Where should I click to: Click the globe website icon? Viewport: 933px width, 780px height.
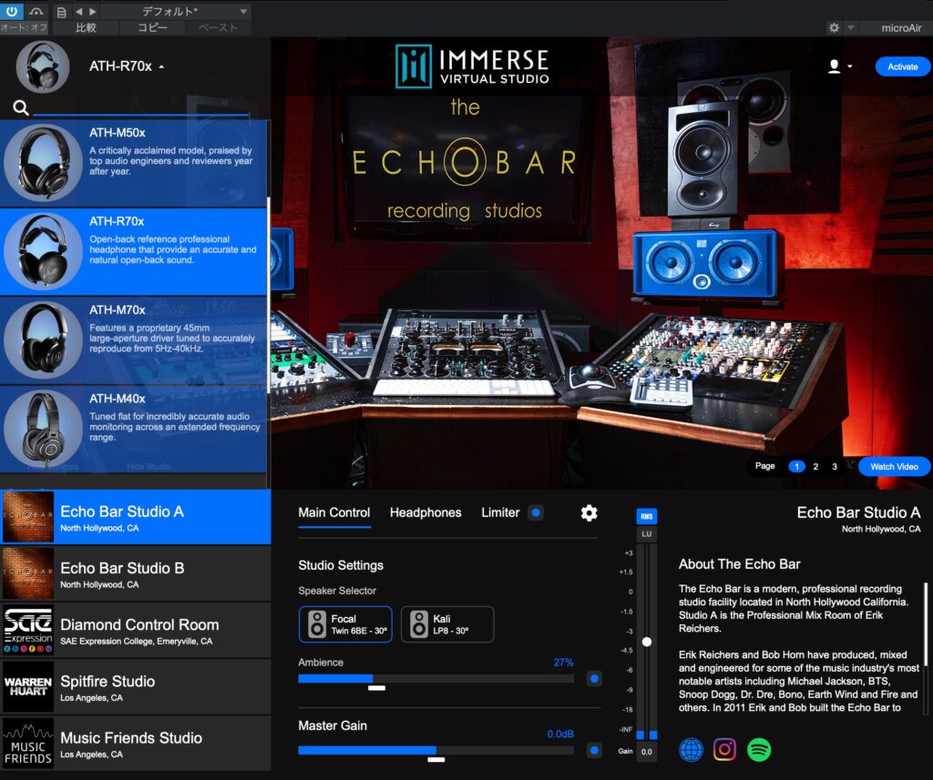(692, 750)
